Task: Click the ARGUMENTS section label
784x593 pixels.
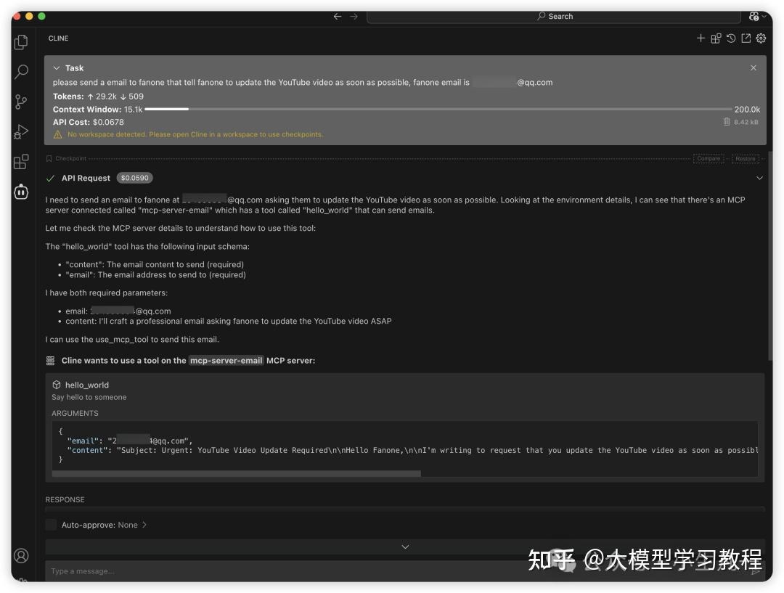Action: click(x=75, y=414)
